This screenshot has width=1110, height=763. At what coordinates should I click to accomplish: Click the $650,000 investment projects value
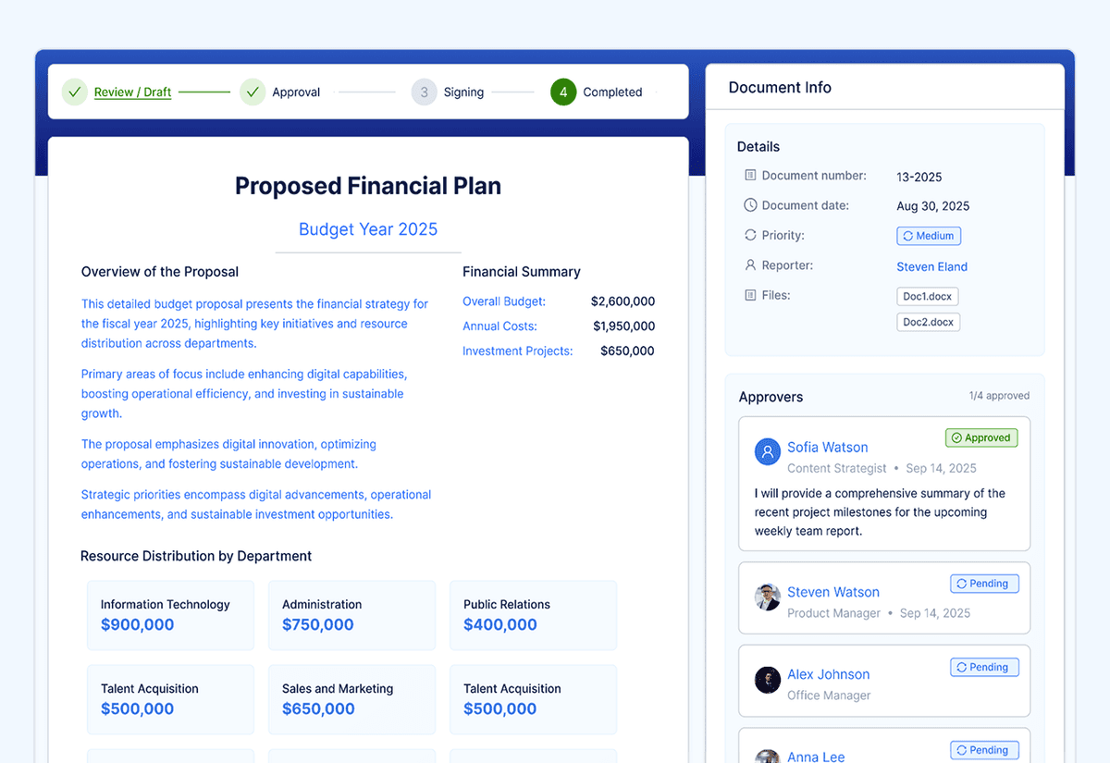click(x=627, y=351)
